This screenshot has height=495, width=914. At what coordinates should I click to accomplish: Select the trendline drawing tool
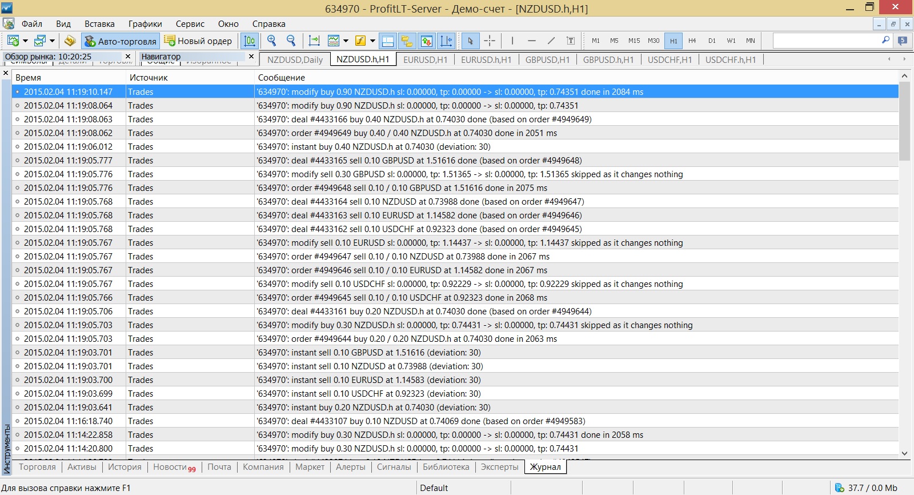click(551, 41)
